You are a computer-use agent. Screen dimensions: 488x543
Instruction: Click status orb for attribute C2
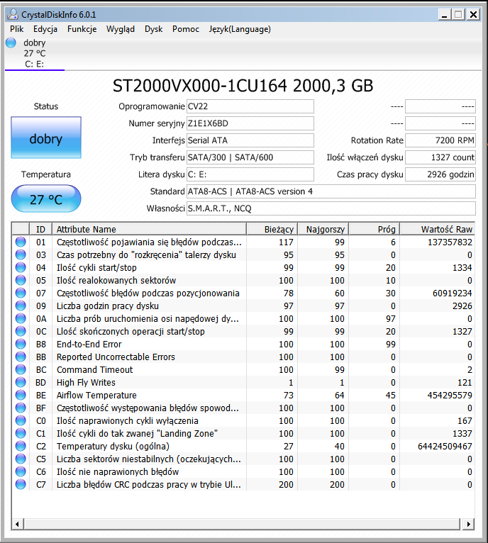coord(21,446)
